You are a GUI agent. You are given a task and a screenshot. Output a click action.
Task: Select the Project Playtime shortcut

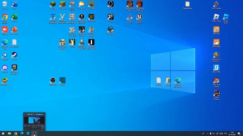coord(216,95)
